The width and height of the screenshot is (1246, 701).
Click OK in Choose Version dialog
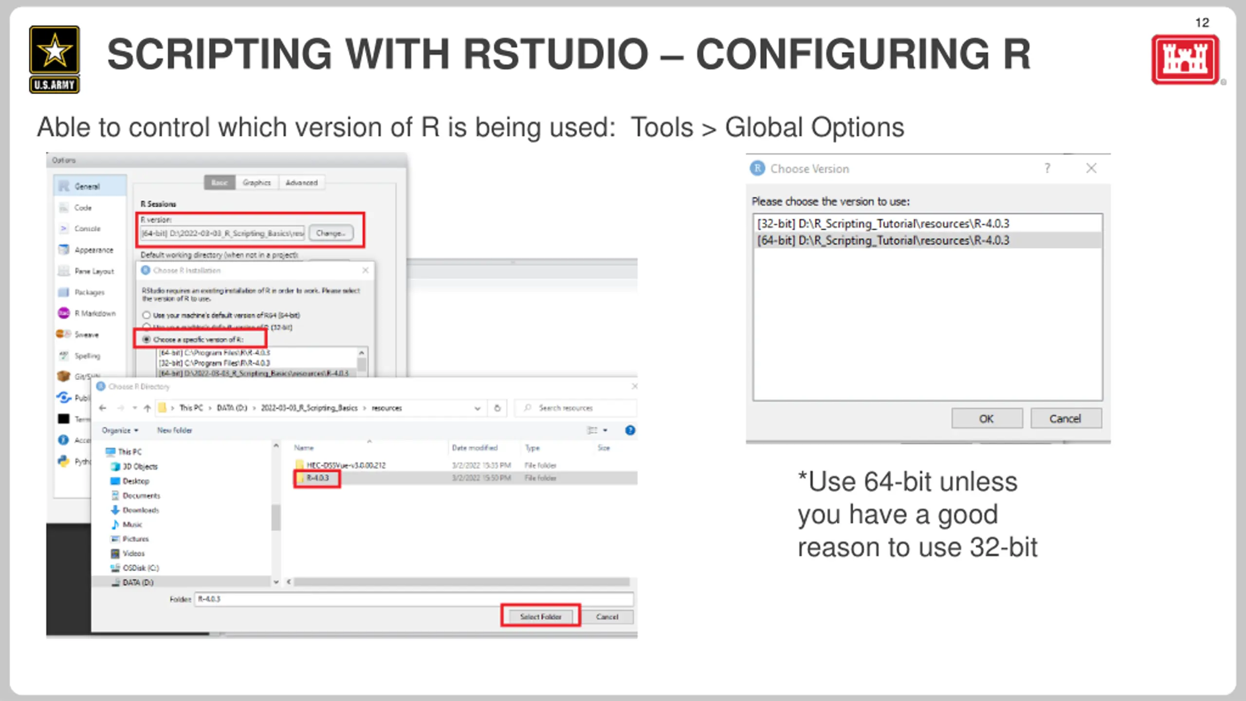pyautogui.click(x=987, y=419)
